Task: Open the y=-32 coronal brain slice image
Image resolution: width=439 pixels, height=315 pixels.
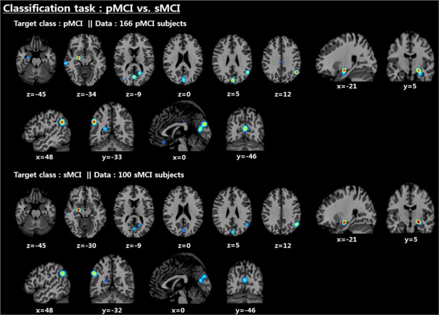Action: click(x=111, y=279)
